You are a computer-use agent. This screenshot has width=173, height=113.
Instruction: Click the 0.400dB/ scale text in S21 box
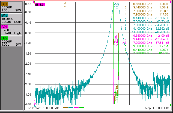pyautogui.click(x=7, y=30)
